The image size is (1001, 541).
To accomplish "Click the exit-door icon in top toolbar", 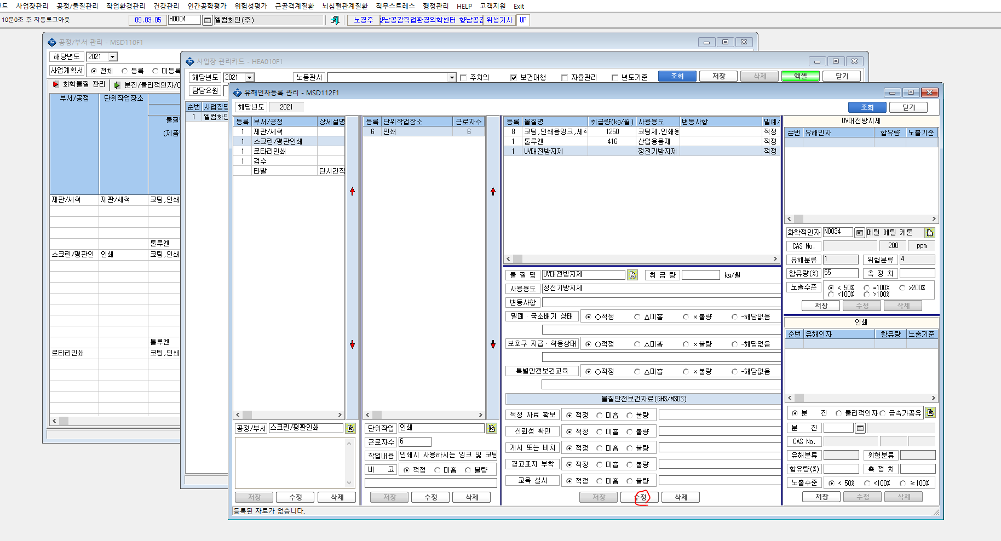I will coord(335,20).
